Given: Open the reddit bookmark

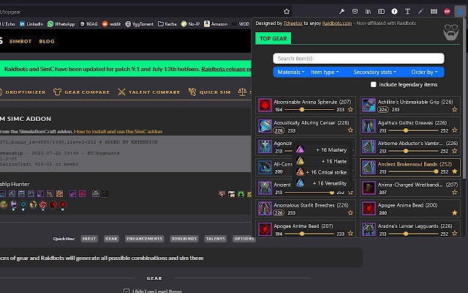Looking at the screenshot, I should (x=111, y=24).
